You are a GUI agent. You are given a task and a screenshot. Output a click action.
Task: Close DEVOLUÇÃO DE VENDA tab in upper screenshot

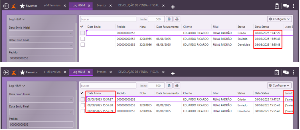point(163,6)
